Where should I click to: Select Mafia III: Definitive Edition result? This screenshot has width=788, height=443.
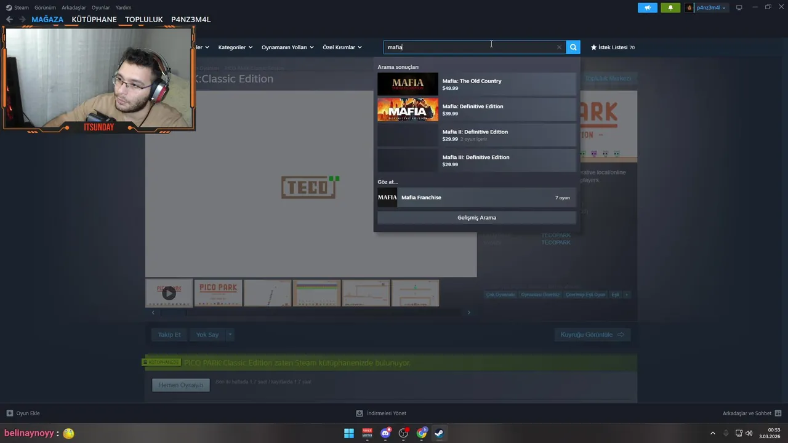coord(476,161)
